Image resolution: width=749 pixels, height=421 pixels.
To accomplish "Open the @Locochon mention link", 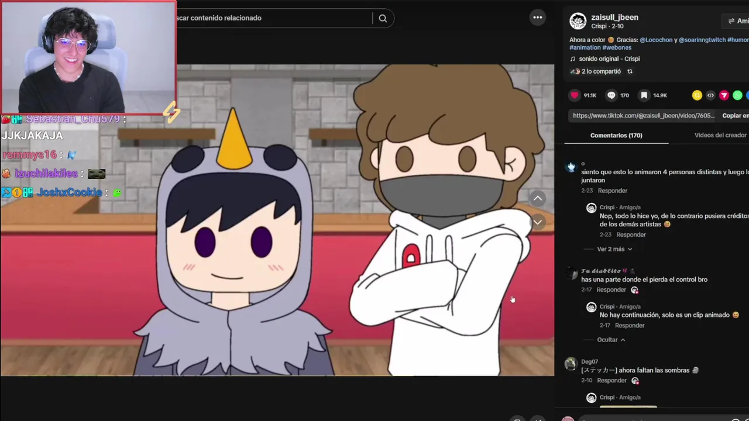I will click(x=656, y=40).
